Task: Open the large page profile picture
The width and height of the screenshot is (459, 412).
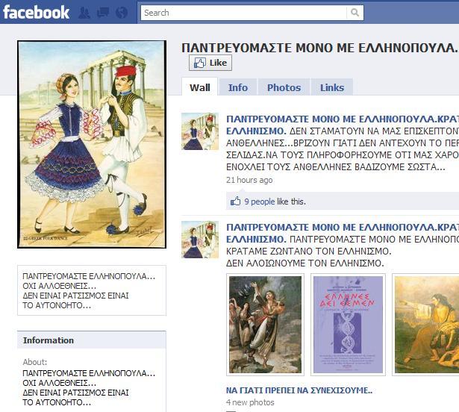Action: coord(92,144)
